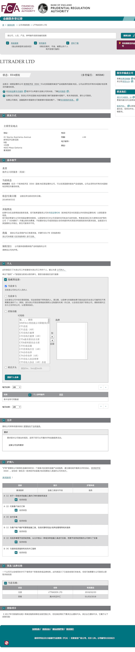The image size is (135, 652).
Task: Click the 搜索注册 search button
Action: pos(128,35)
